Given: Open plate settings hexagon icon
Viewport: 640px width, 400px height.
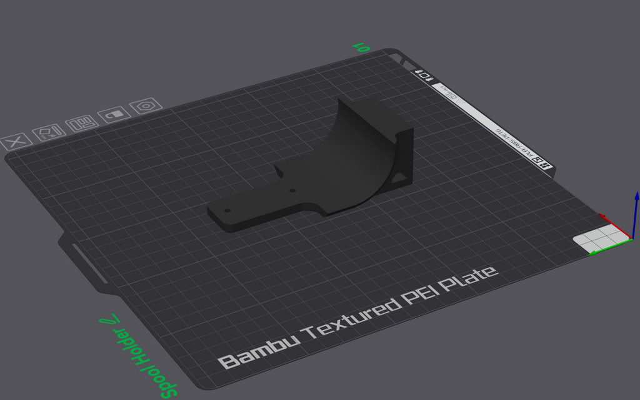Looking at the screenshot, I should click(146, 106).
